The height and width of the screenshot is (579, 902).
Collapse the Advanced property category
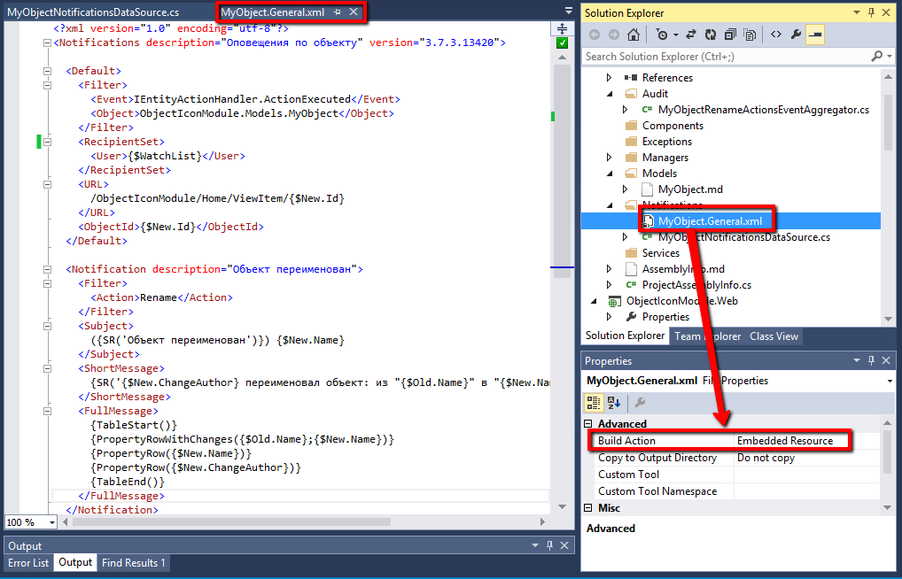point(588,424)
